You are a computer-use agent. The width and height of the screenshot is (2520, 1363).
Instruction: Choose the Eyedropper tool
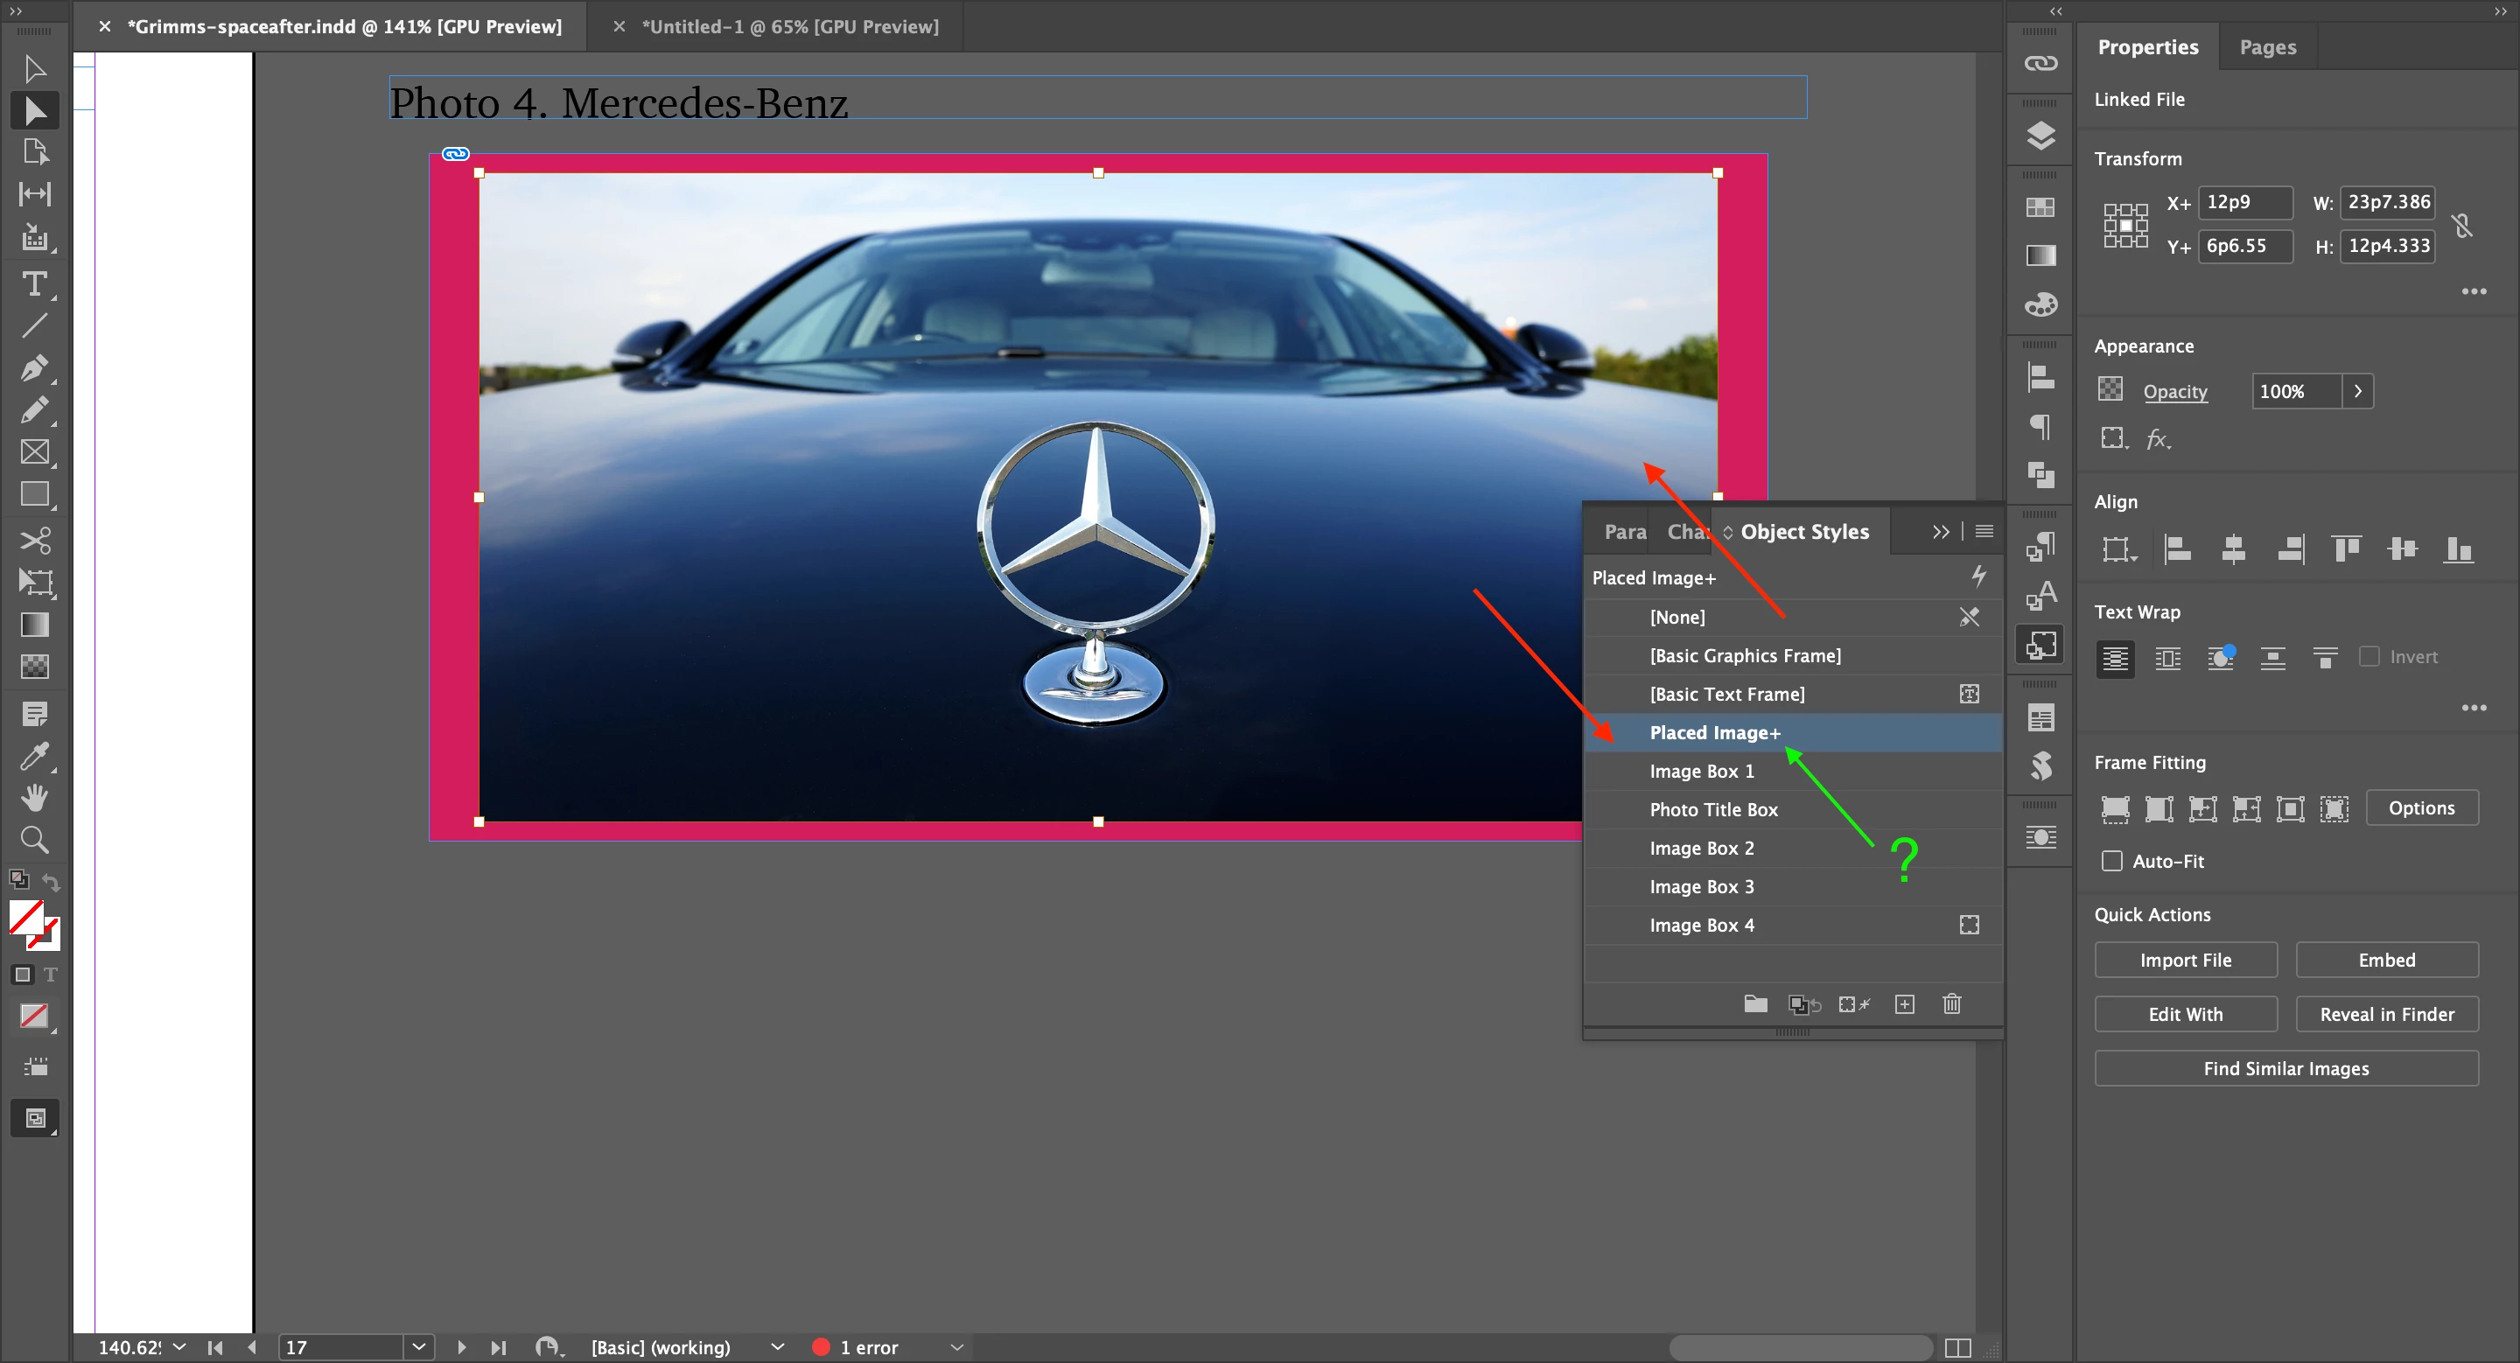[x=34, y=756]
